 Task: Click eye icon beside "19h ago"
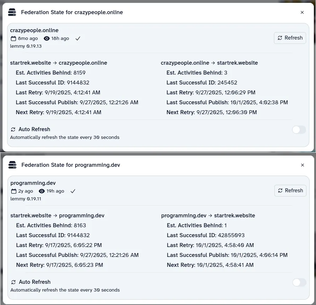[42, 191]
